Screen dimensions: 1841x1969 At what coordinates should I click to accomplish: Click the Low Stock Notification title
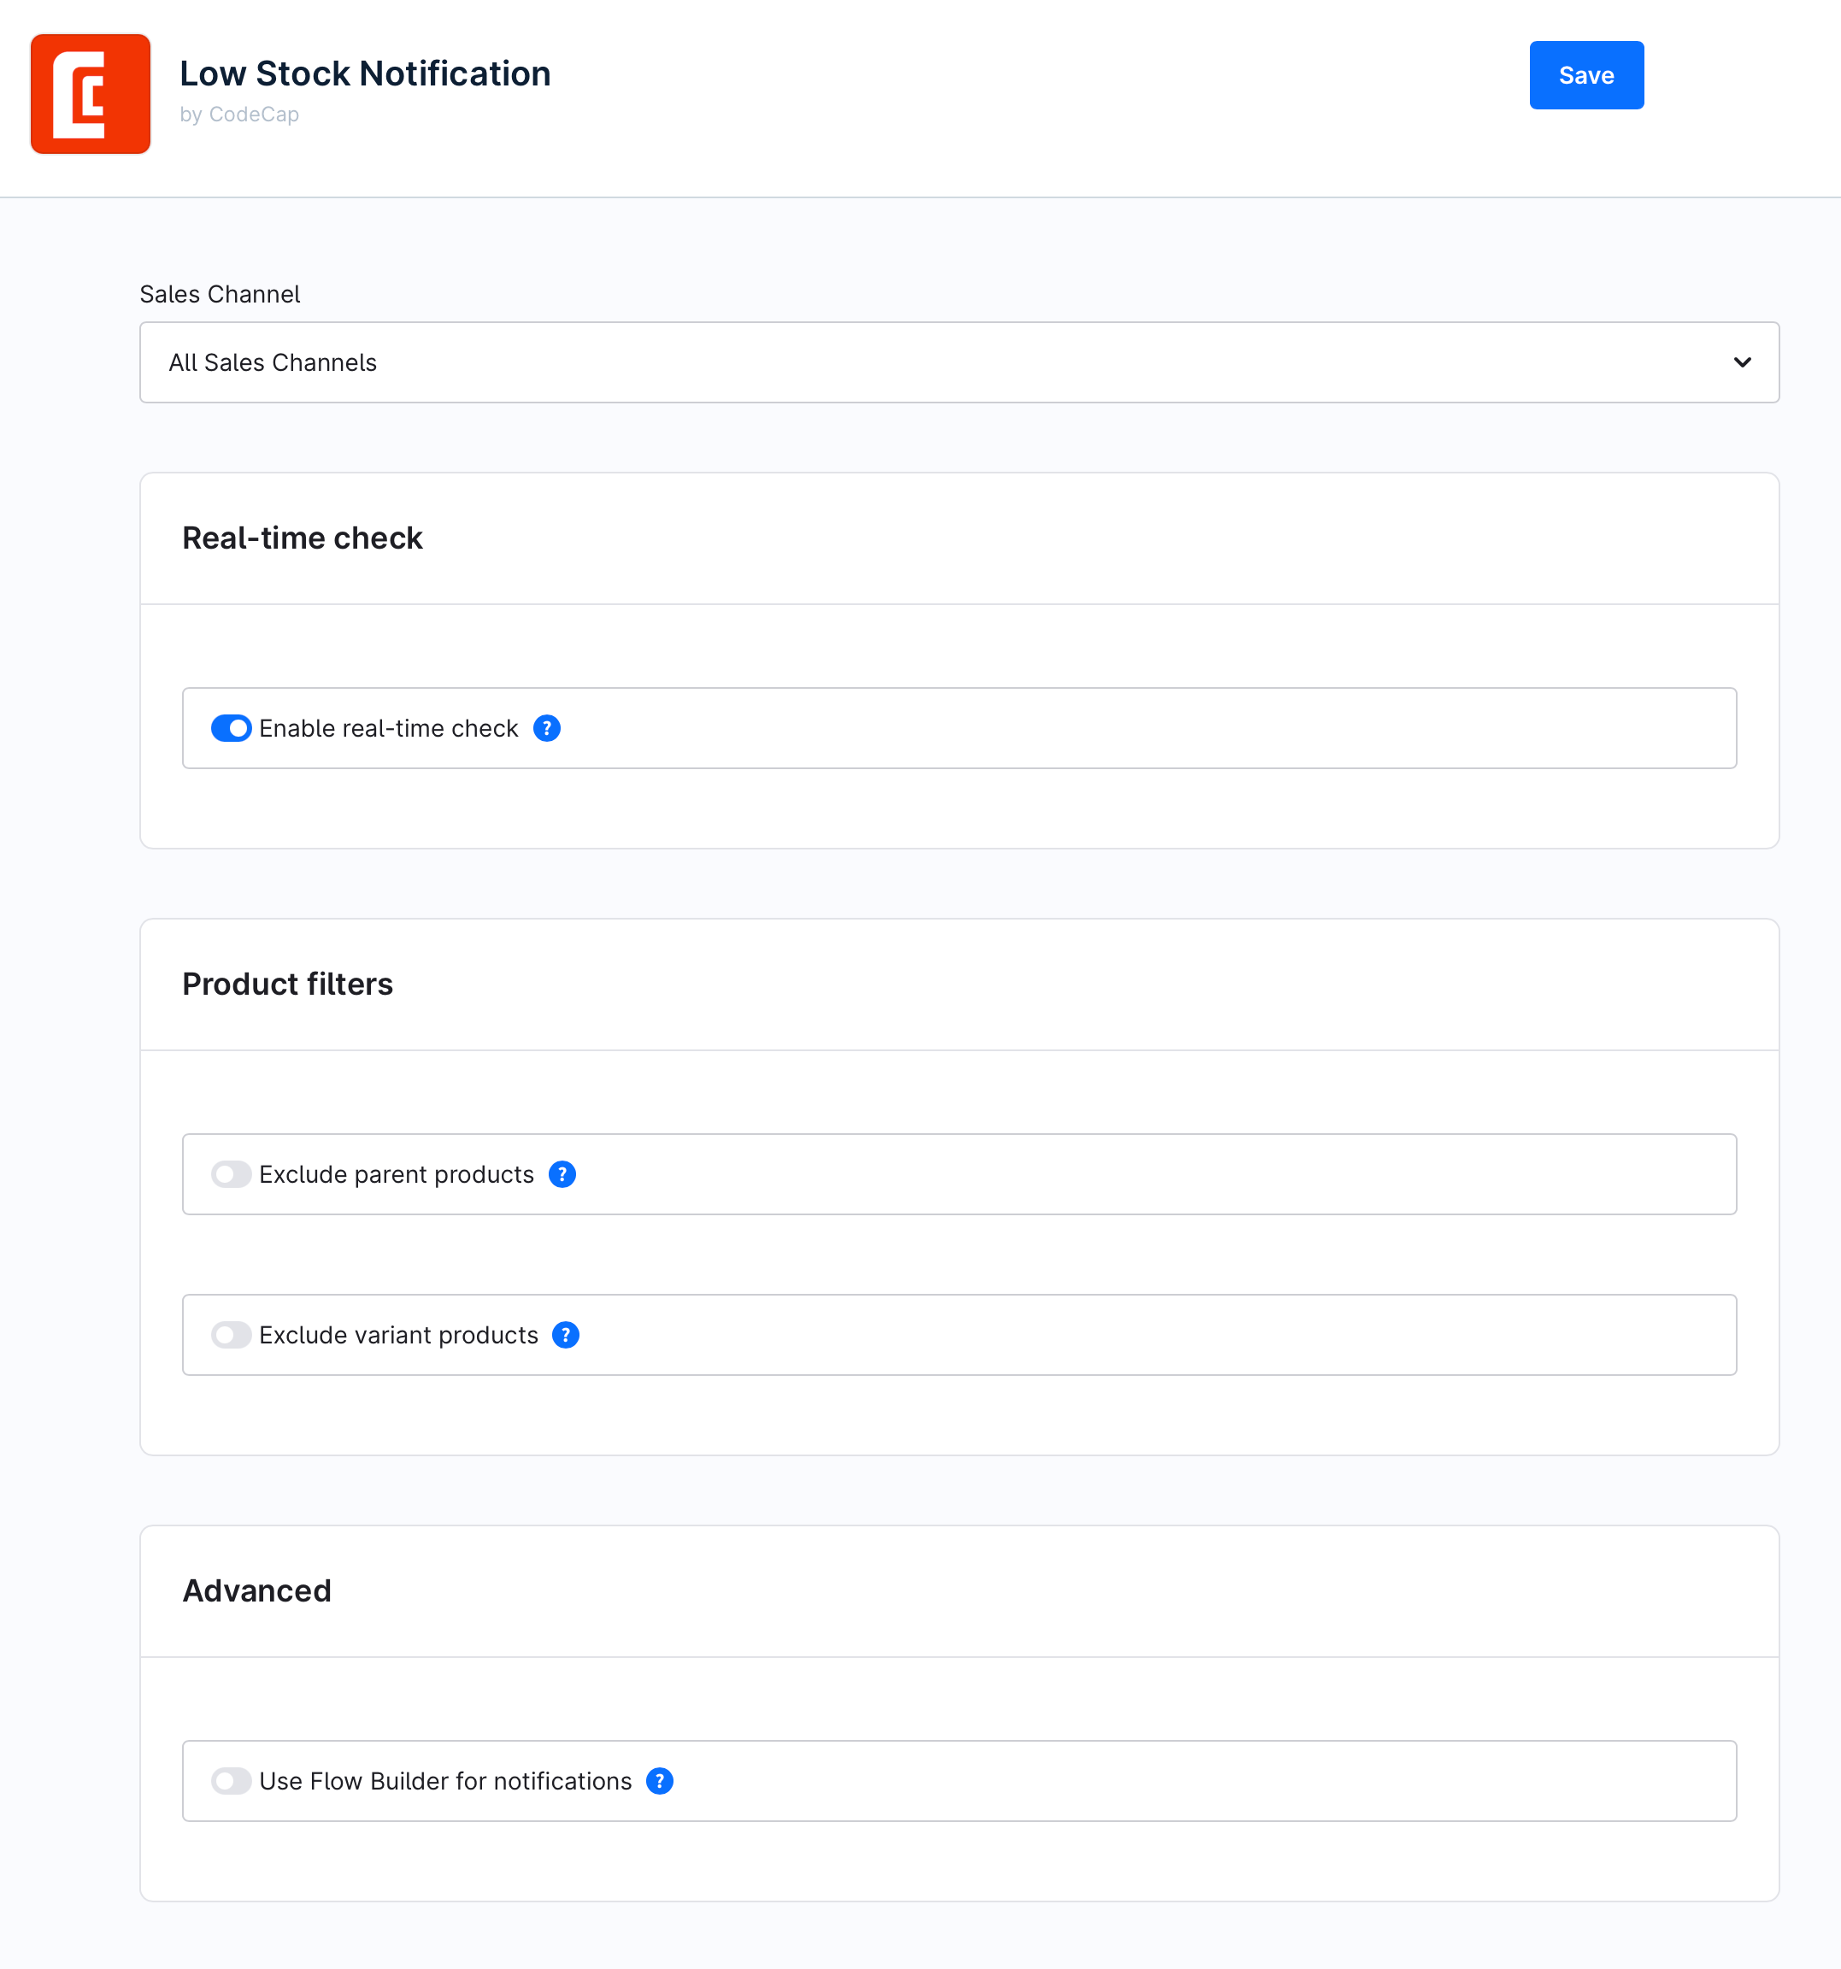(366, 73)
